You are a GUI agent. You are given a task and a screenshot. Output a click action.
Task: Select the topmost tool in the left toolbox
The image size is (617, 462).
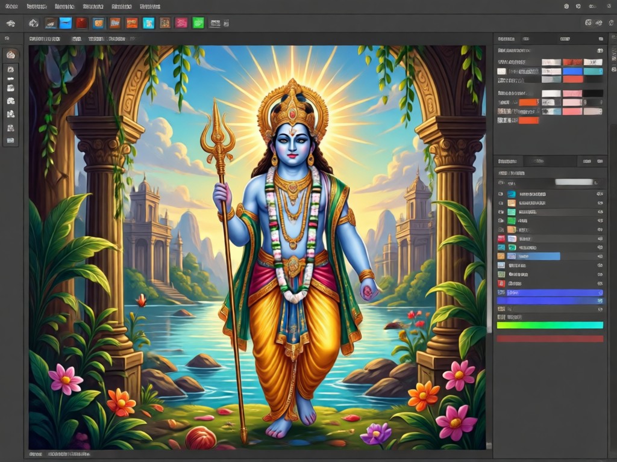tap(11, 55)
